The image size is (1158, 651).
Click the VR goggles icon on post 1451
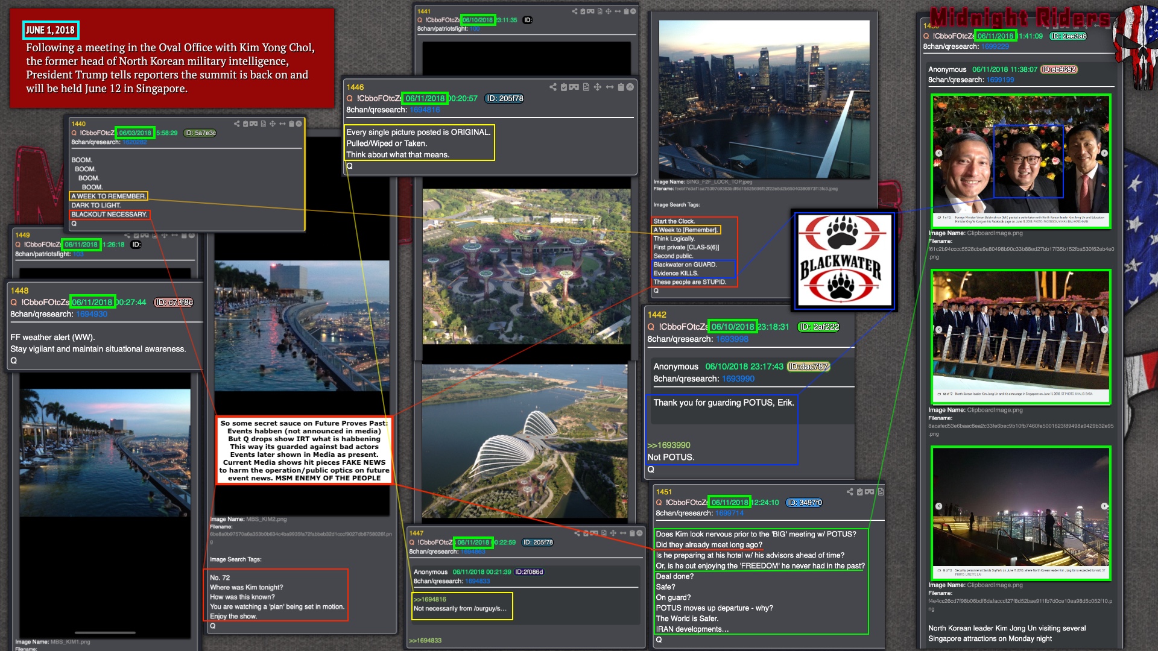click(870, 492)
